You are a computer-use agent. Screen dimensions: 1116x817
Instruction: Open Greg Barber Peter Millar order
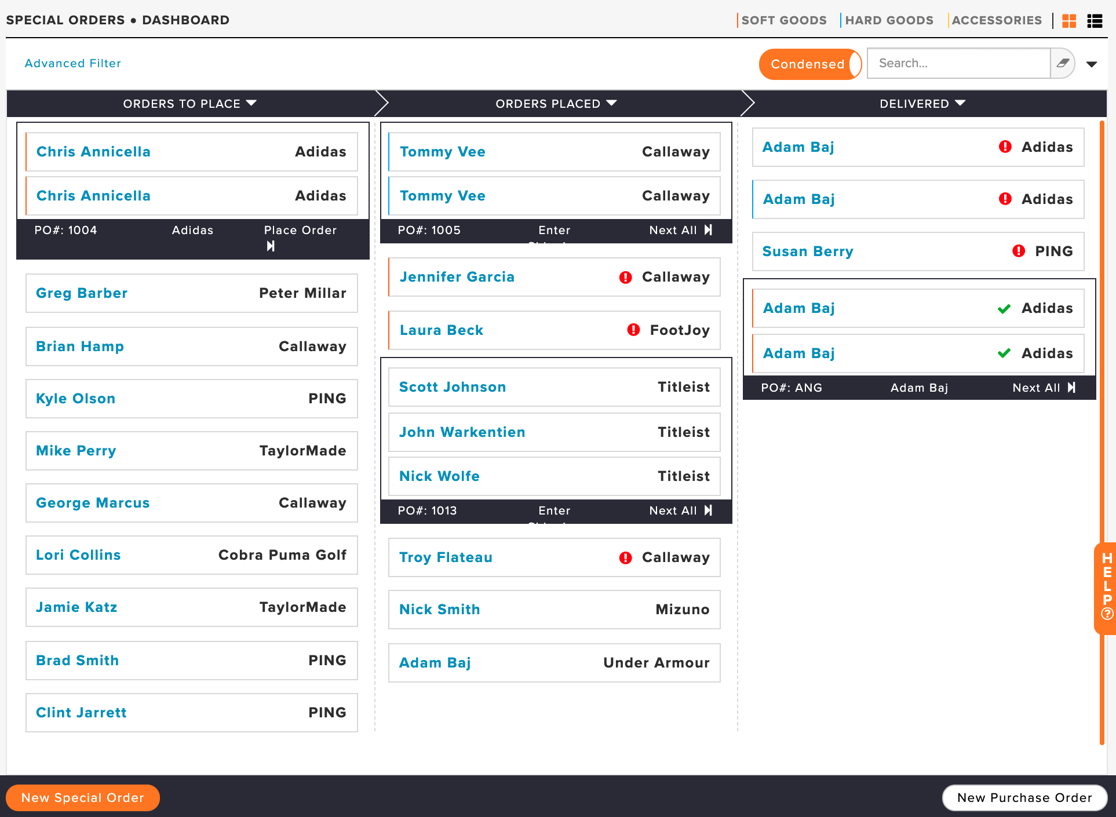[192, 293]
